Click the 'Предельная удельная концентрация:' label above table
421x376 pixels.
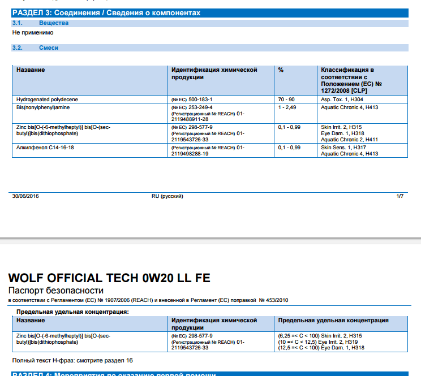coord(72,312)
